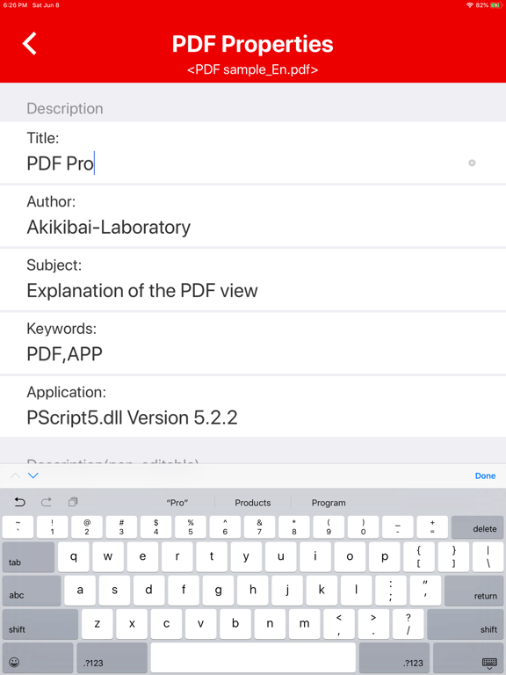506x675 pixels.
Task: Tap the k key
Action: coord(322,591)
